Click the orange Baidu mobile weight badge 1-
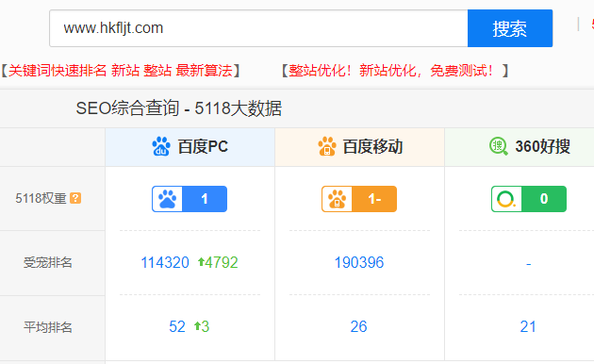 [359, 199]
